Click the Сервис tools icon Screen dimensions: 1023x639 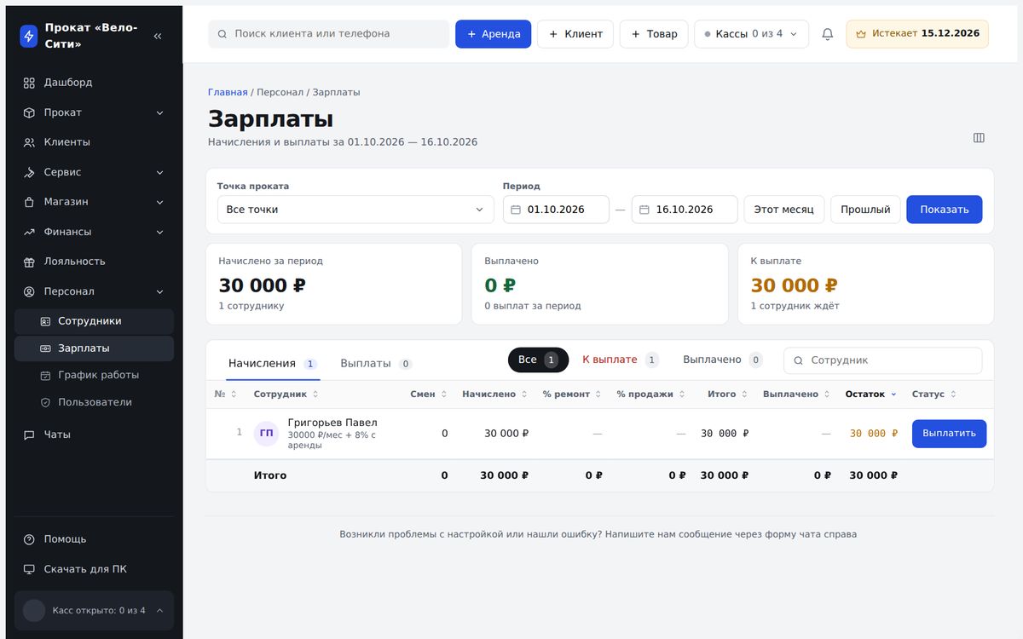[x=29, y=172]
